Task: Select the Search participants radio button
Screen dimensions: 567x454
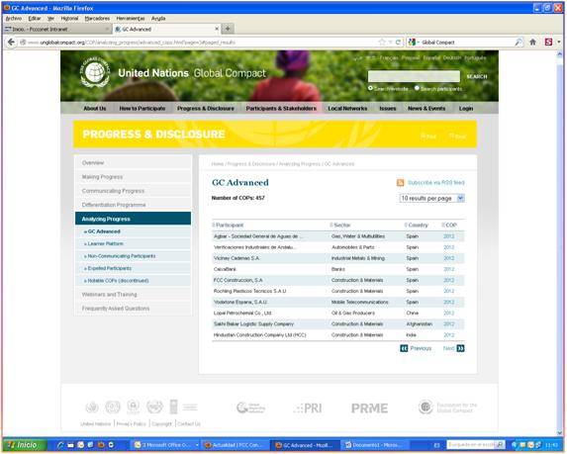Action: (x=417, y=88)
